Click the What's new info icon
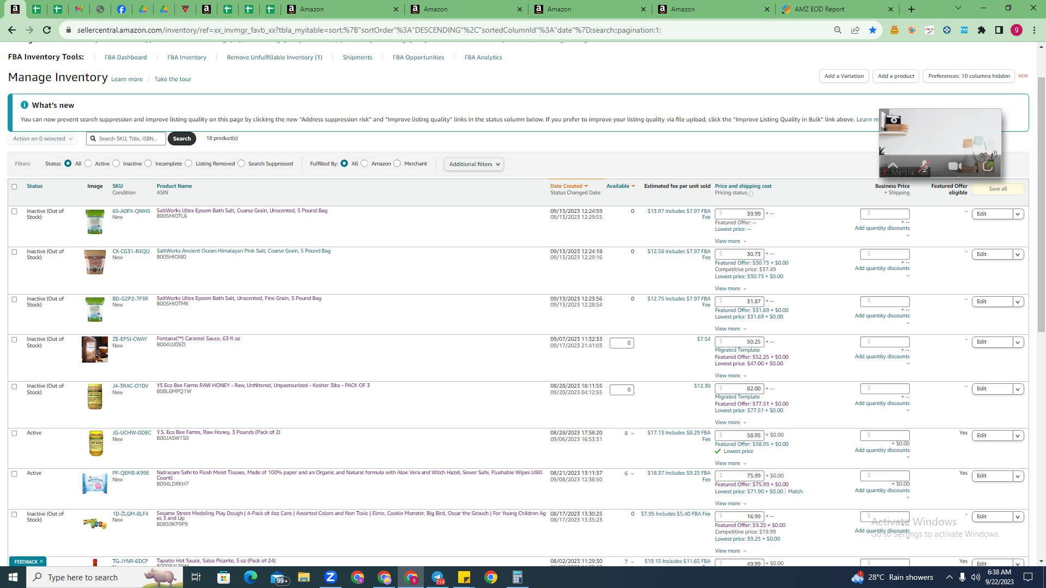Image resolution: width=1046 pixels, height=588 pixels. click(x=25, y=105)
